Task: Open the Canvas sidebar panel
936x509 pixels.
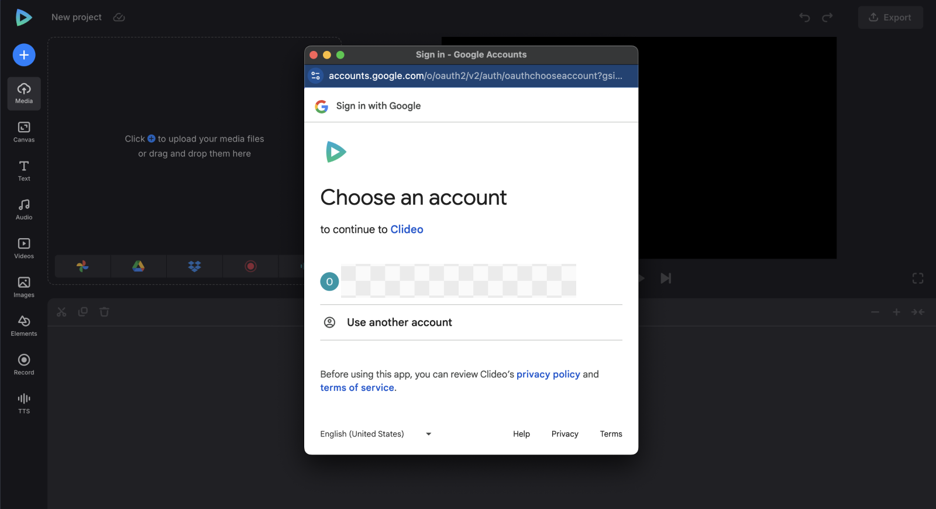Action: click(x=24, y=132)
